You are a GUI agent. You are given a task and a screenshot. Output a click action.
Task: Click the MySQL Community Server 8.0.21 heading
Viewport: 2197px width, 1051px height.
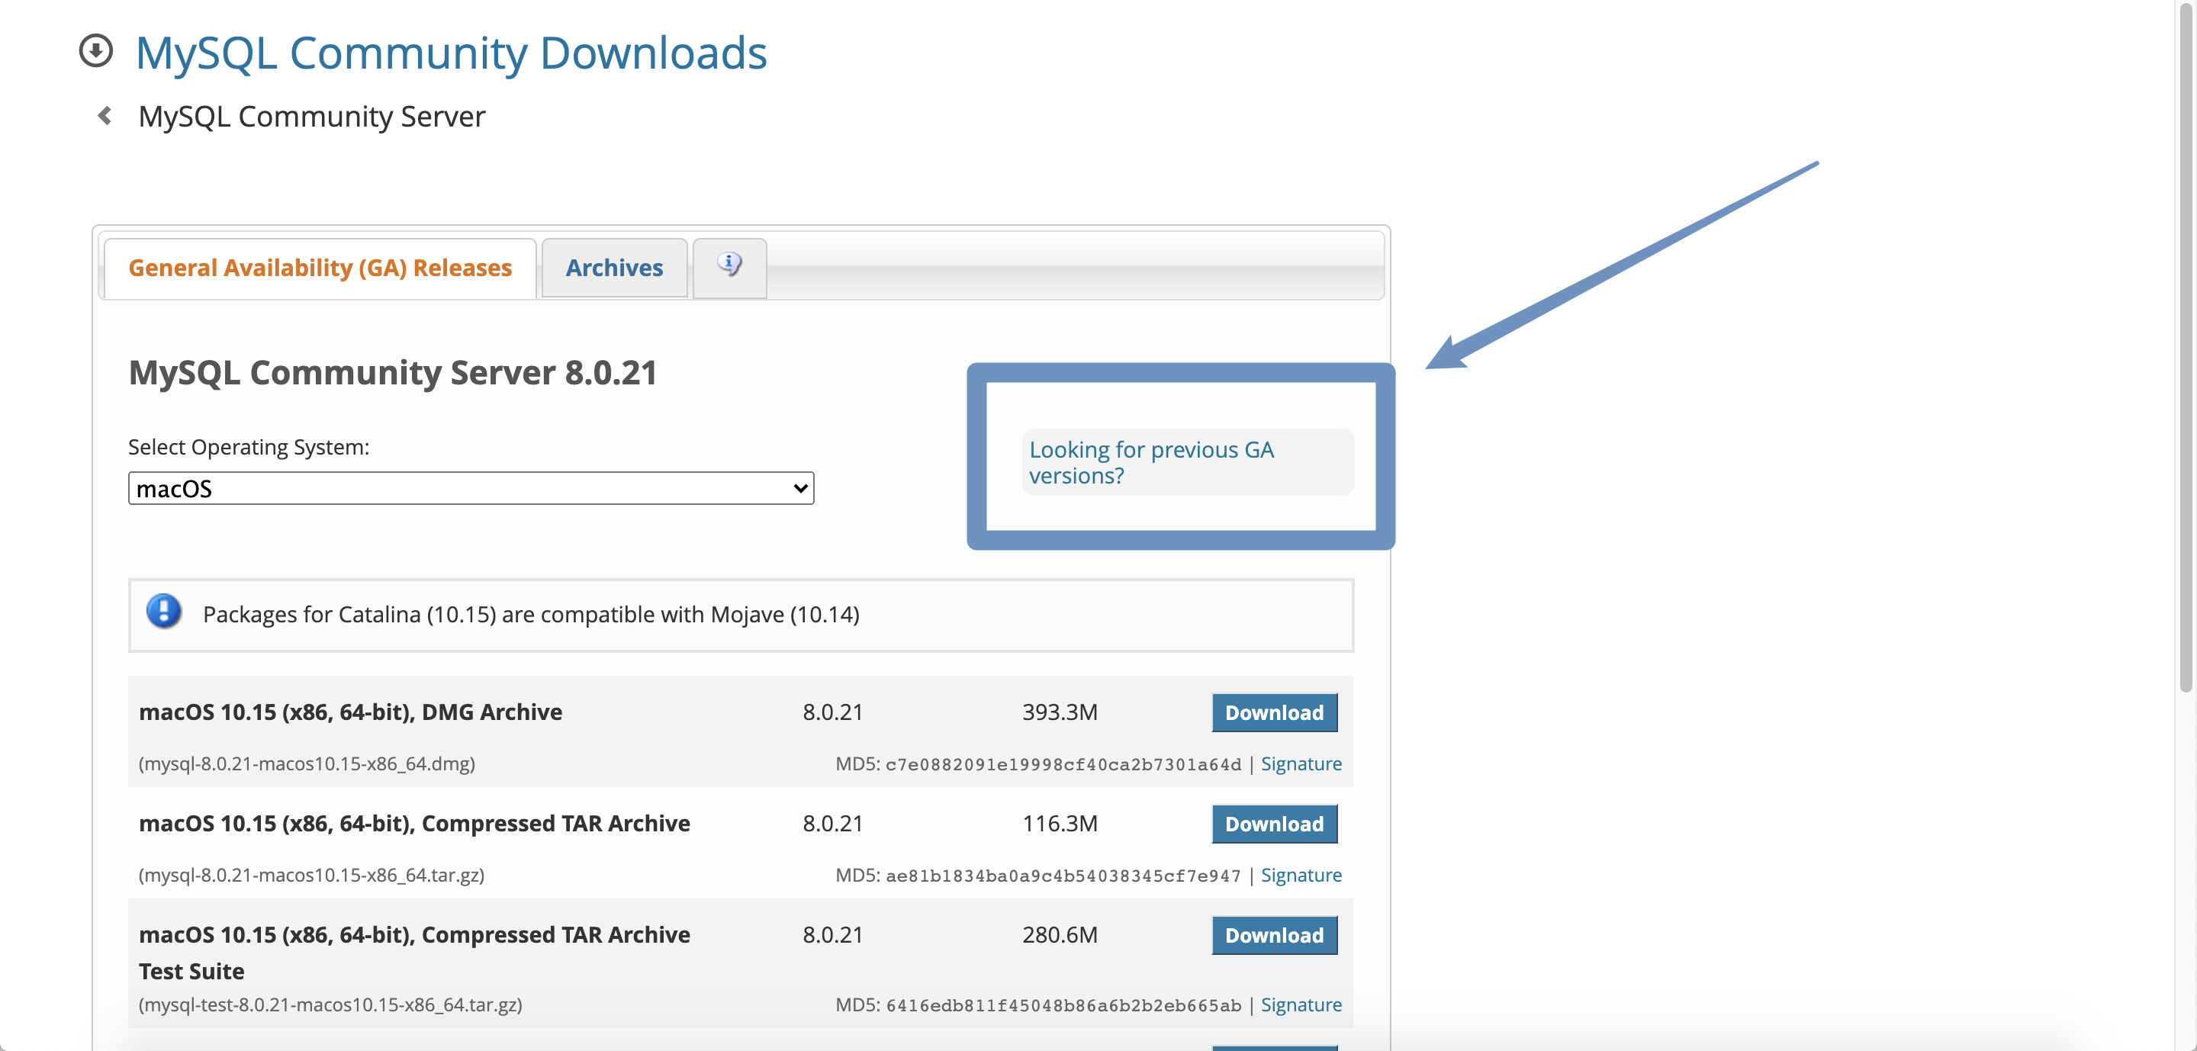[392, 372]
